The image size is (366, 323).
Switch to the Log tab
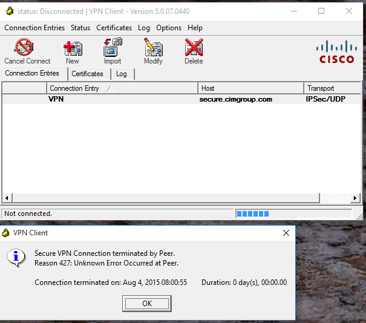pyautogui.click(x=123, y=74)
